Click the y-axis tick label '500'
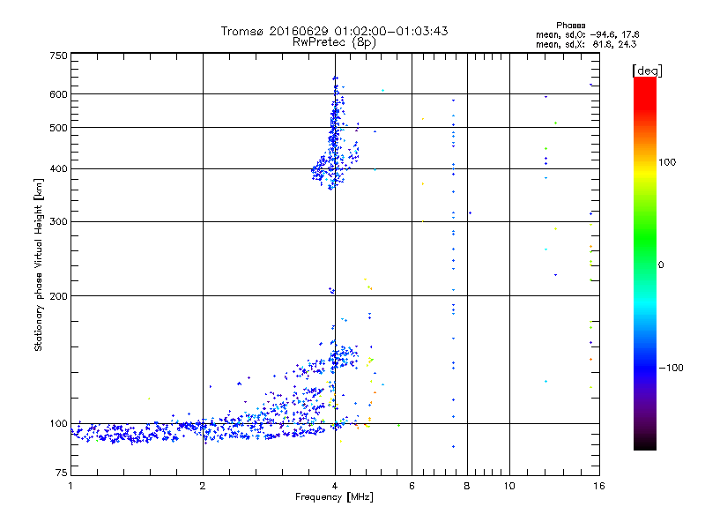 pos(58,128)
